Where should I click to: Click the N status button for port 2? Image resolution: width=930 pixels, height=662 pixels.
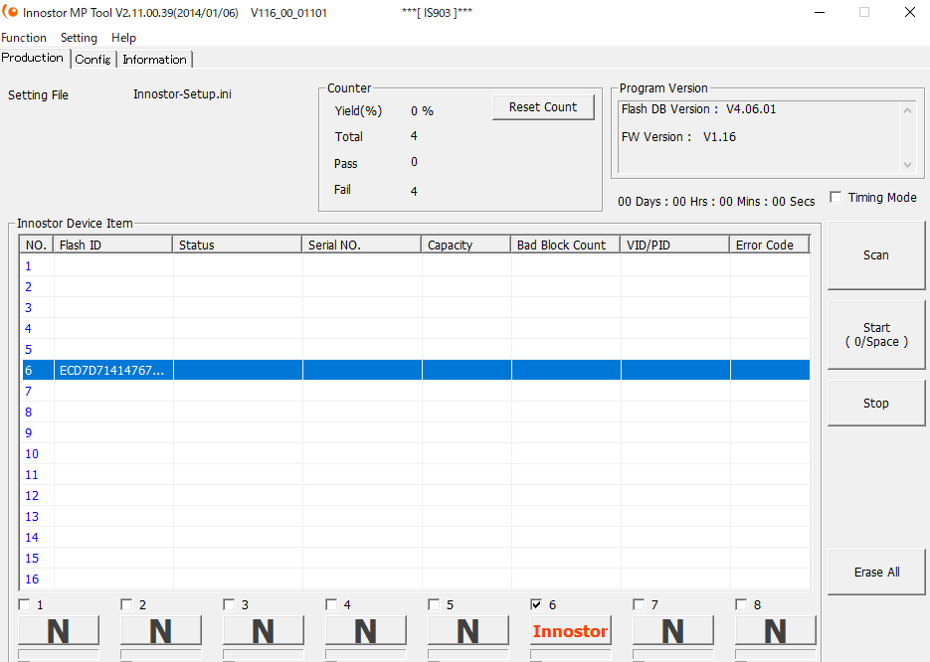point(161,630)
